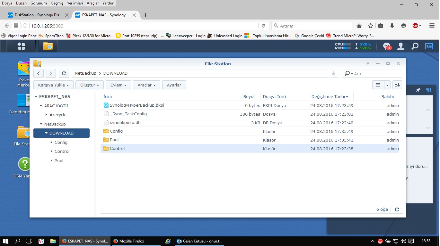This screenshot has height=246, width=440.
Task: Expand the Config folder in tree
Action: click(52, 143)
